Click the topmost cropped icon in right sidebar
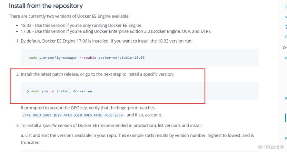 tap(286, 7)
